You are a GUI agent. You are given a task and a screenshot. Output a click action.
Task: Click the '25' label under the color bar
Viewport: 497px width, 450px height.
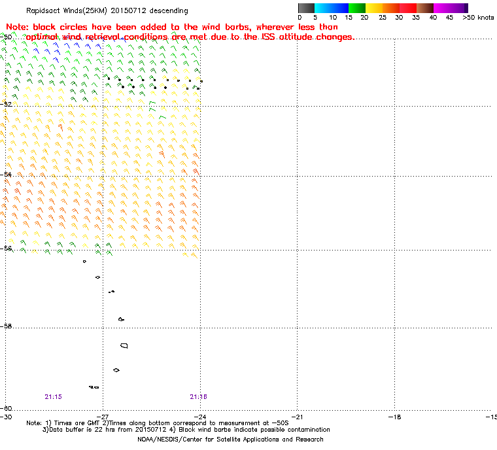383,18
